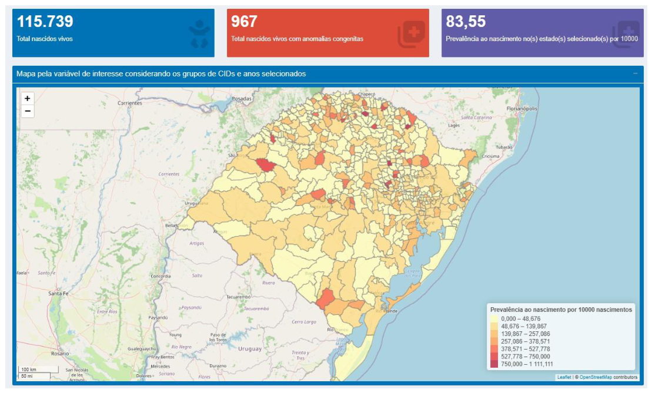
Task: Select the 378,571 – 527,778 legend swatch
Action: tap(494, 349)
